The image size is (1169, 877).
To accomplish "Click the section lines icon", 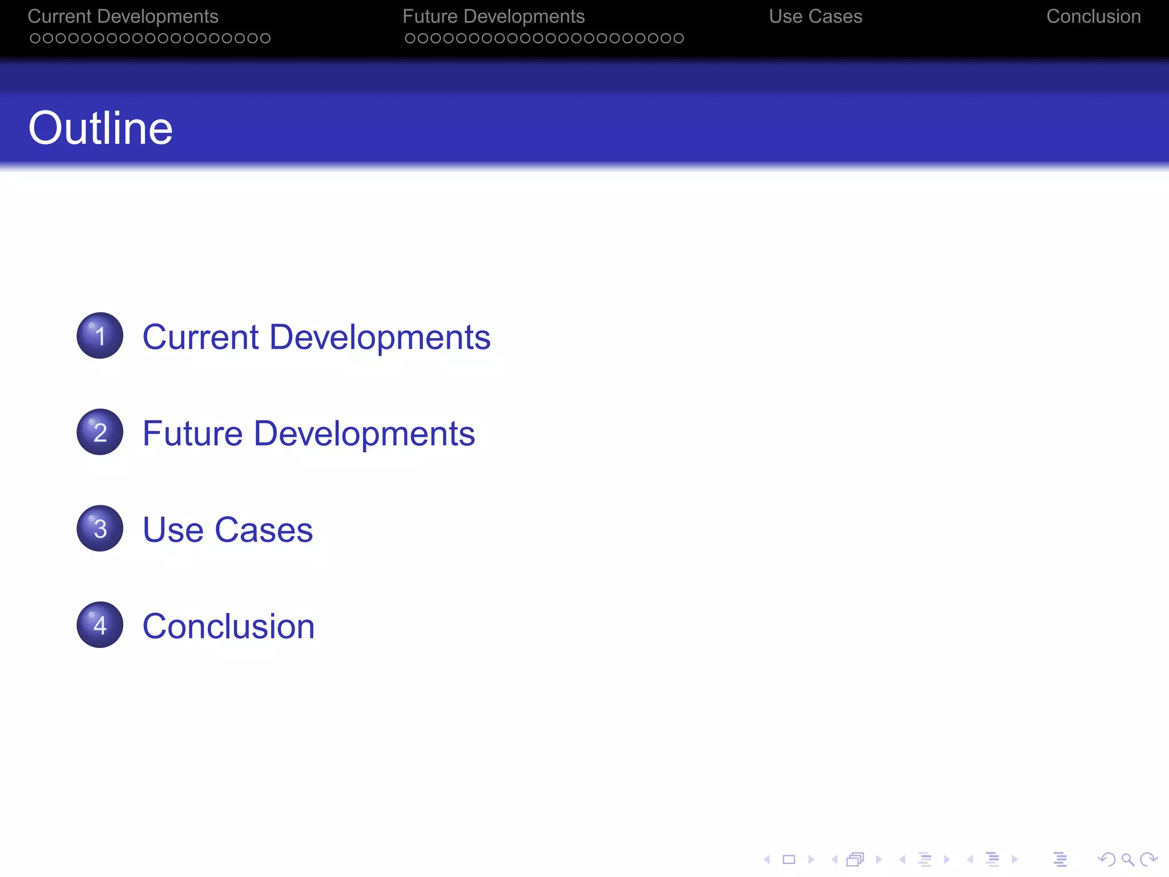I will click(x=993, y=859).
